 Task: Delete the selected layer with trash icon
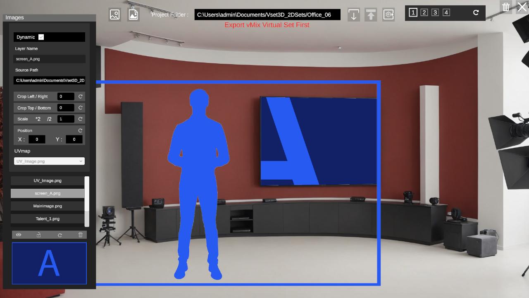point(81,235)
